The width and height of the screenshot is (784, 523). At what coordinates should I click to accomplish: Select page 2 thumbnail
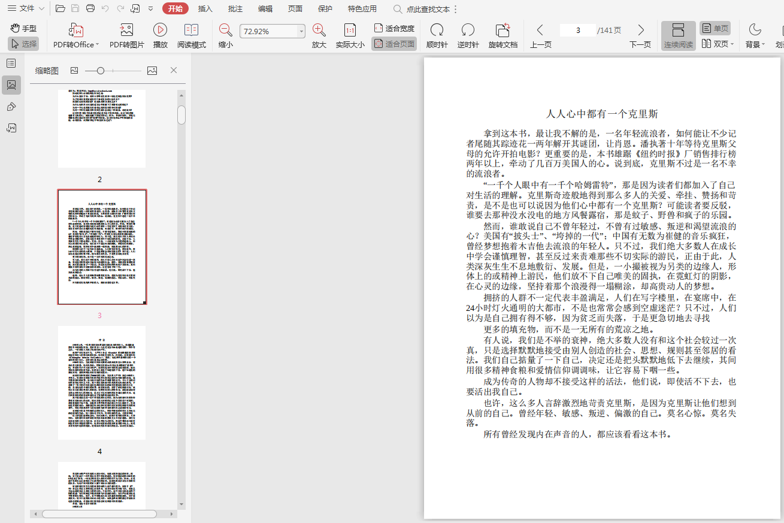click(x=102, y=129)
